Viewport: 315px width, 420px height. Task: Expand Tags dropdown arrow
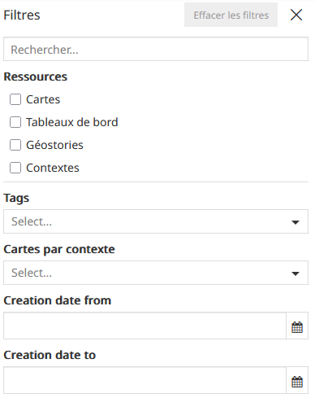(296, 222)
